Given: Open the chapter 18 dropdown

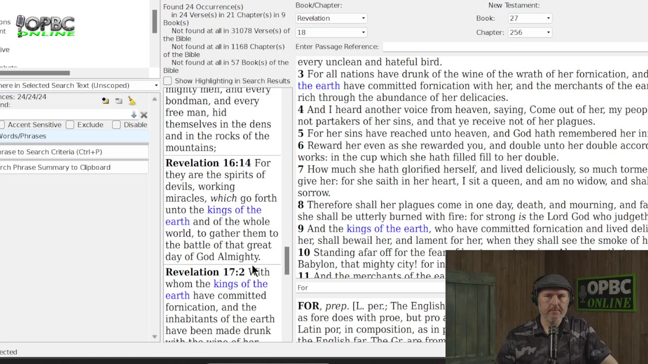Looking at the screenshot, I should coord(331,32).
